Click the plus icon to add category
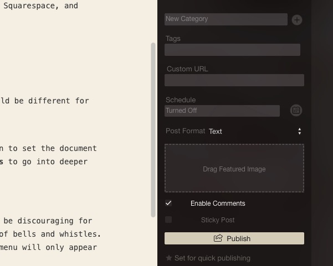Screen dimensions: 333x266 pos(297,20)
